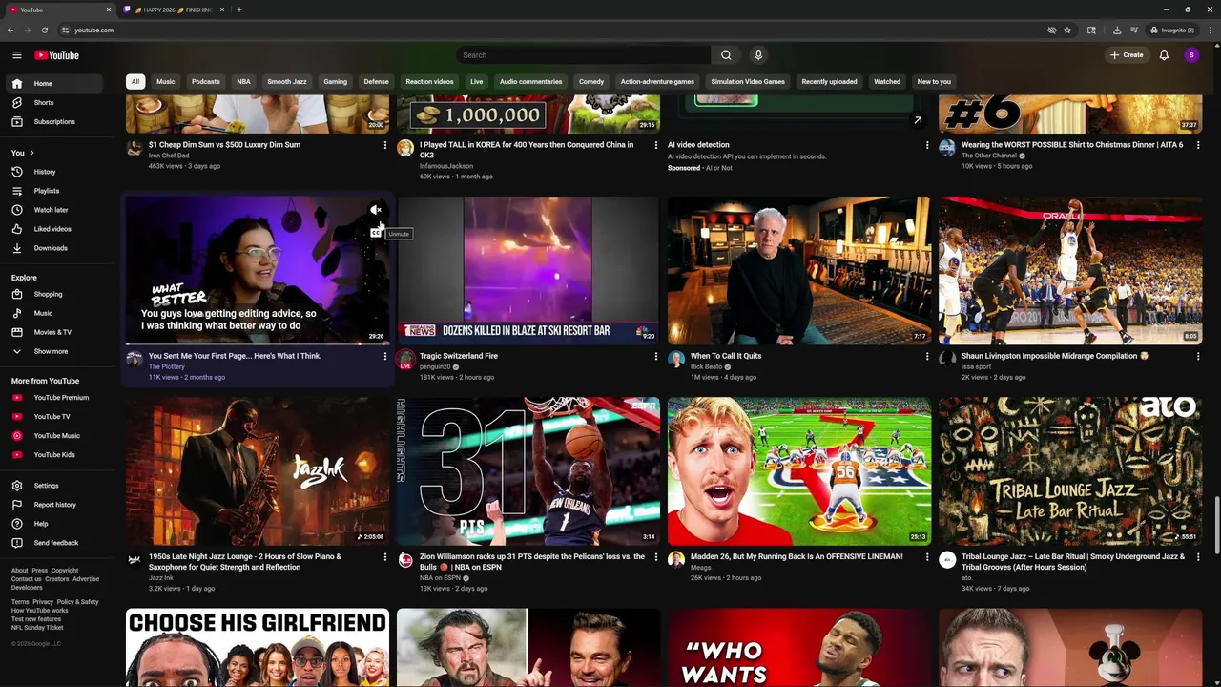Start voice search with microphone icon
Image resolution: width=1221 pixels, height=687 pixels.
click(758, 55)
